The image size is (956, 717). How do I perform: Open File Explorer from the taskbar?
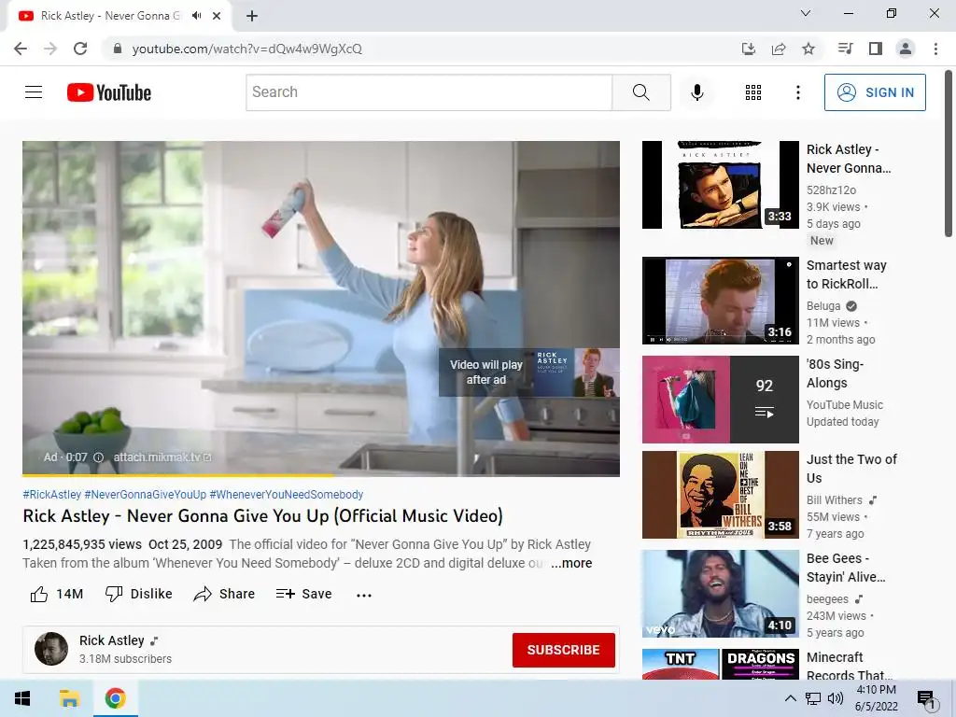click(69, 698)
